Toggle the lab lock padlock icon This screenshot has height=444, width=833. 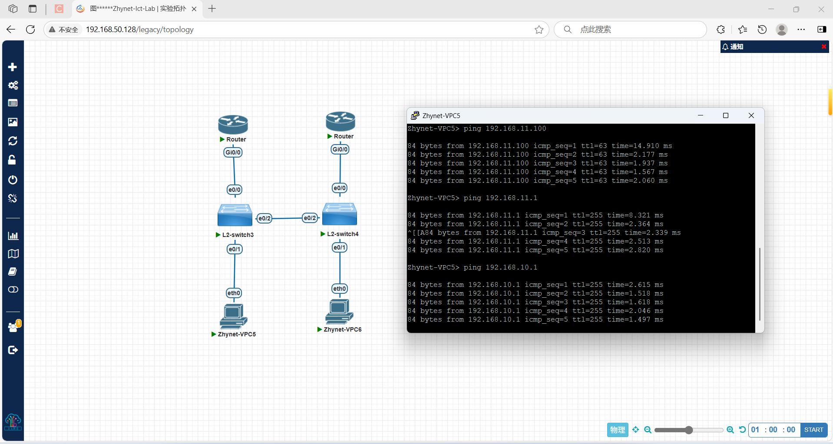[12, 160]
